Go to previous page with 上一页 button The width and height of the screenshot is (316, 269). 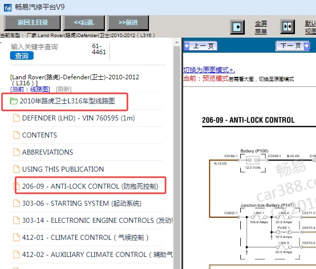coord(201,46)
